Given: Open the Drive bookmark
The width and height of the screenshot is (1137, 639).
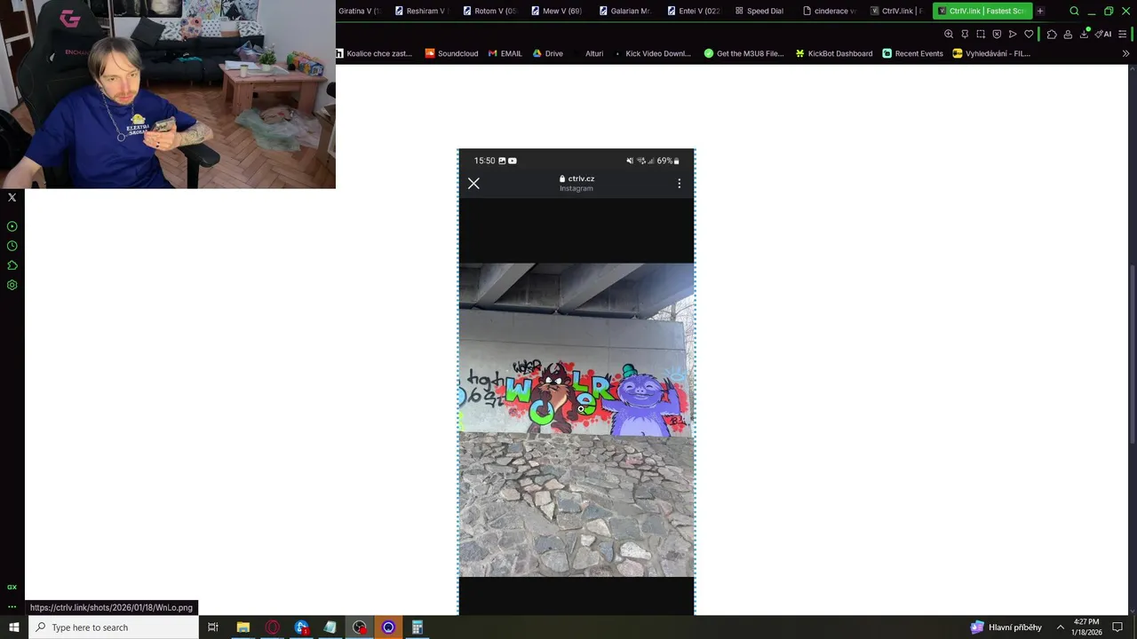Looking at the screenshot, I should (x=548, y=53).
